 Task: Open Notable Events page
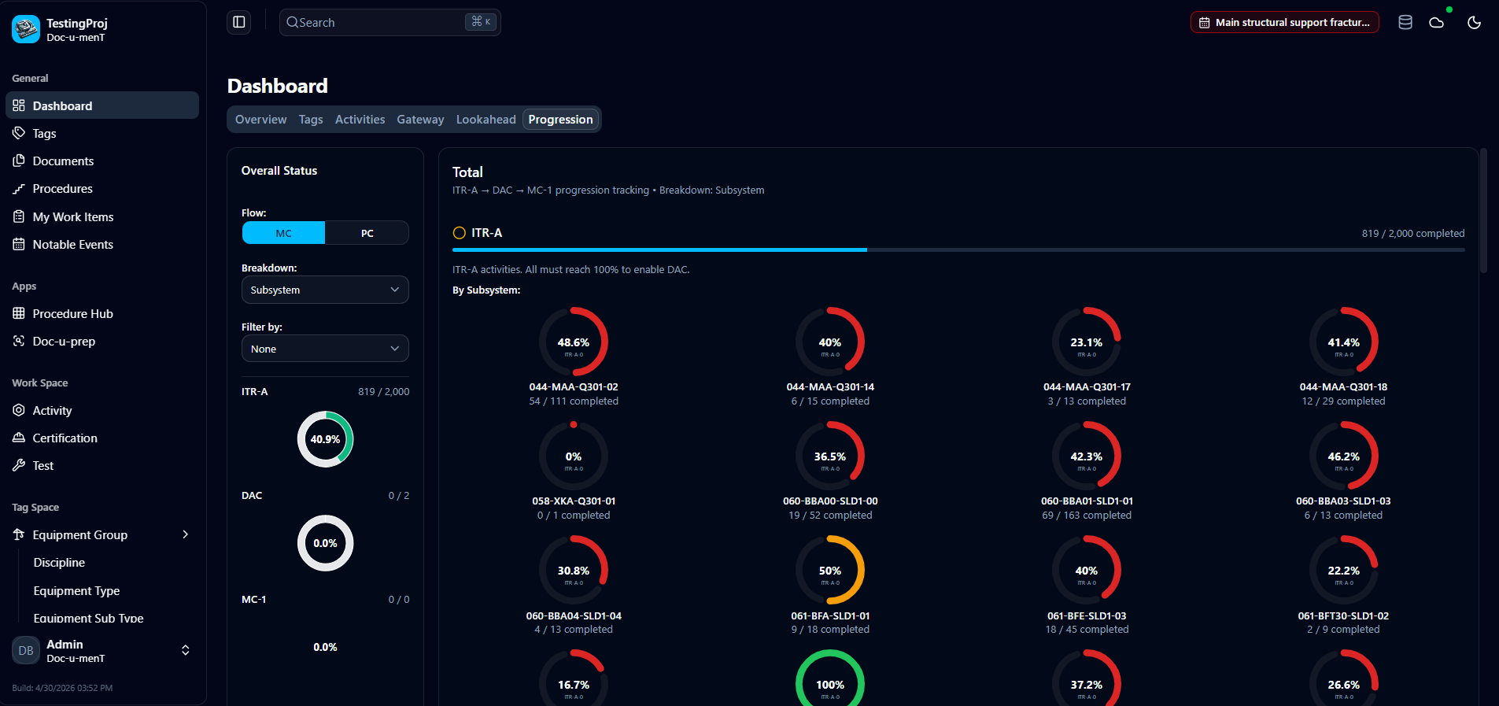[x=102, y=245]
